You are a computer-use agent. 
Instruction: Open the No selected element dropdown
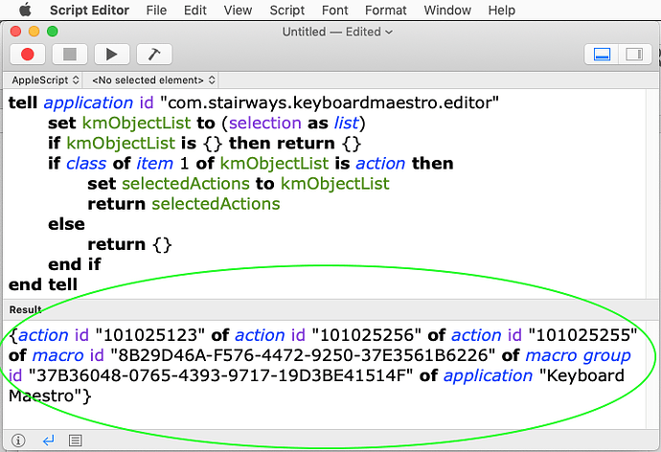153,80
